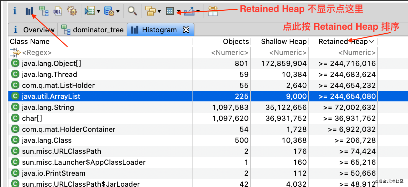Screen dimensions: 408x187
Task: Click the thread overview gear icon
Action: click(x=72, y=11)
